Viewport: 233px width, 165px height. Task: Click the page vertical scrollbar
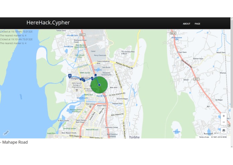232,64
